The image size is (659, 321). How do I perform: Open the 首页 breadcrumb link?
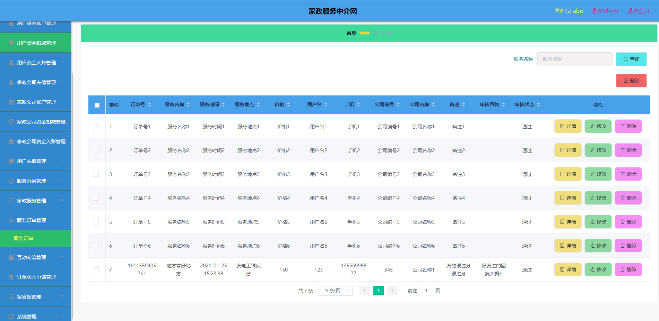pyautogui.click(x=351, y=33)
